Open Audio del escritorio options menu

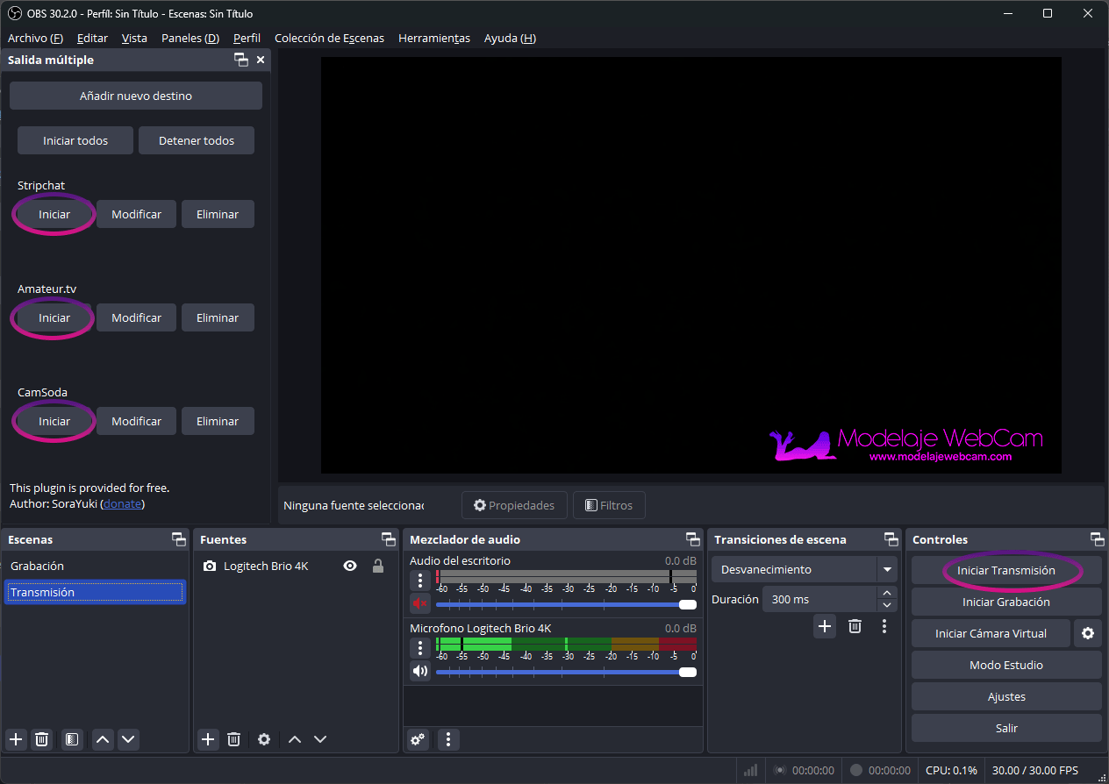pos(420,580)
